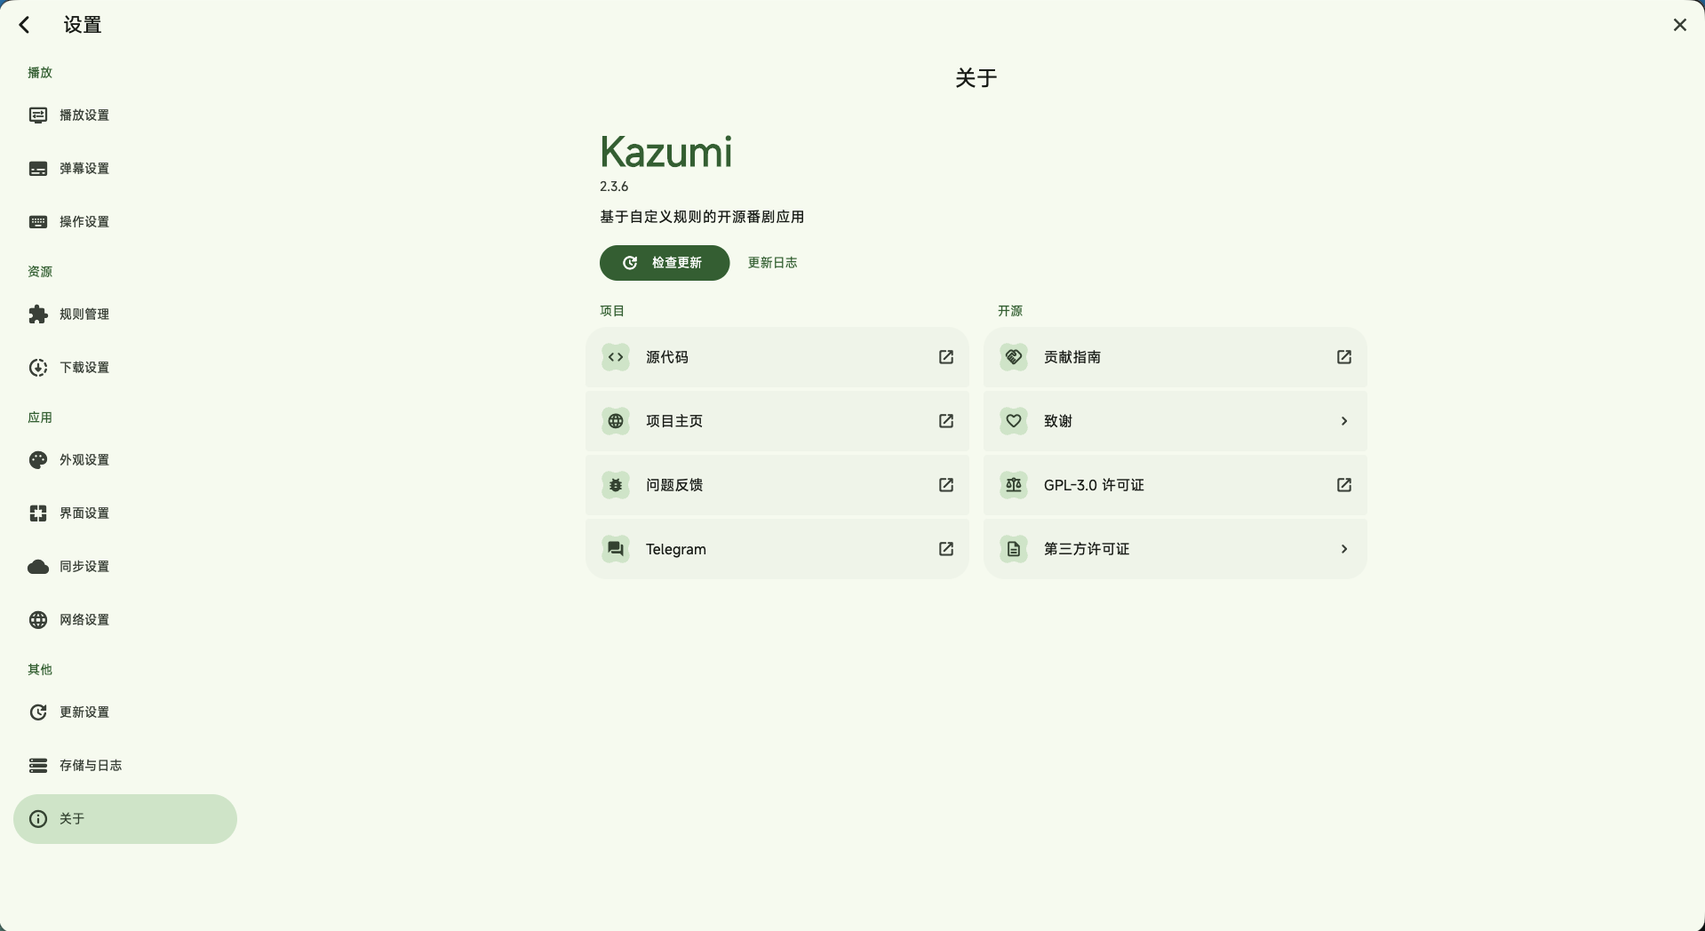The height and width of the screenshot is (931, 1705).
Task: Open the 问题反馈 row
Action: (777, 485)
